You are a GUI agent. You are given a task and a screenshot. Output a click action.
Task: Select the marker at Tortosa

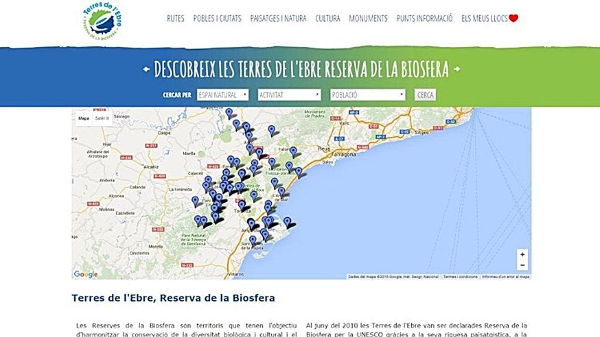pos(242,205)
